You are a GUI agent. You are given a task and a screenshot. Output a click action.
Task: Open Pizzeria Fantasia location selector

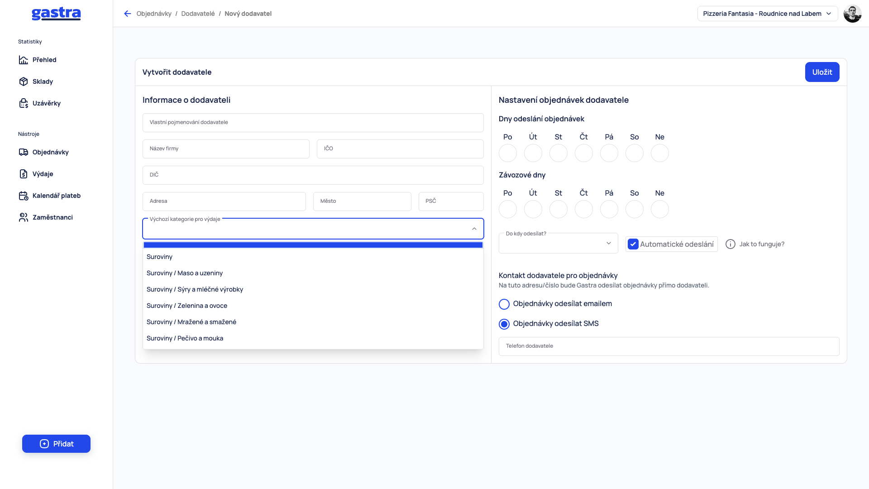pyautogui.click(x=767, y=14)
